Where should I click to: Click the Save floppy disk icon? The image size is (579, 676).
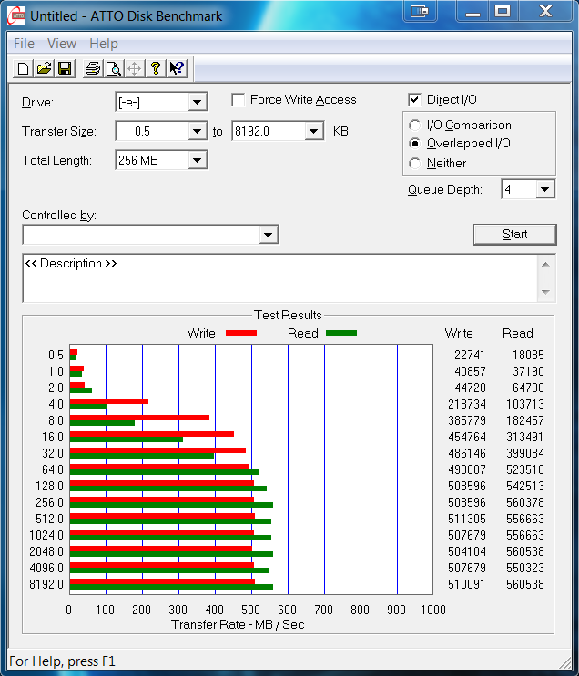(65, 68)
